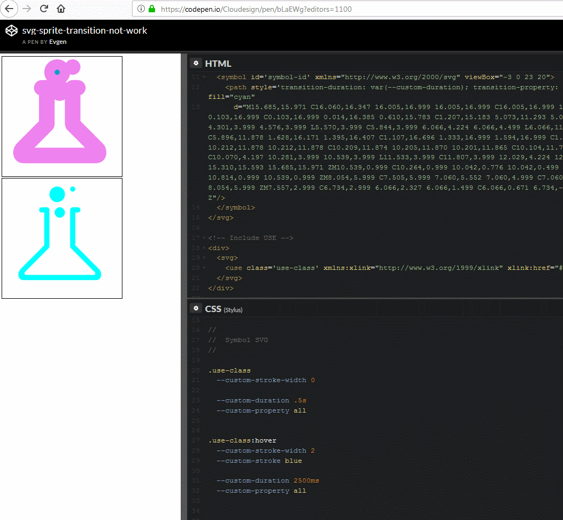Place cursor in the <!-- Include USE --> comment
Screen dimensions: 563x520
click(x=251, y=238)
